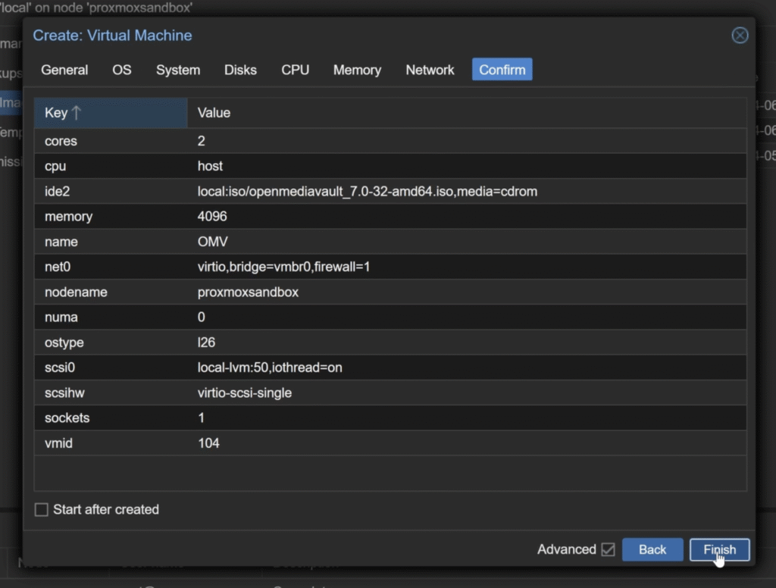The height and width of the screenshot is (588, 776).
Task: Select the Confirm tab
Action: click(502, 70)
